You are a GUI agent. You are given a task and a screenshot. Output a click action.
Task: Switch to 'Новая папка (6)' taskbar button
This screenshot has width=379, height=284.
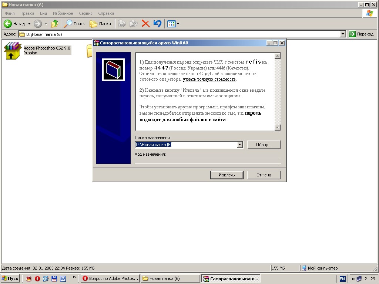coord(170,278)
